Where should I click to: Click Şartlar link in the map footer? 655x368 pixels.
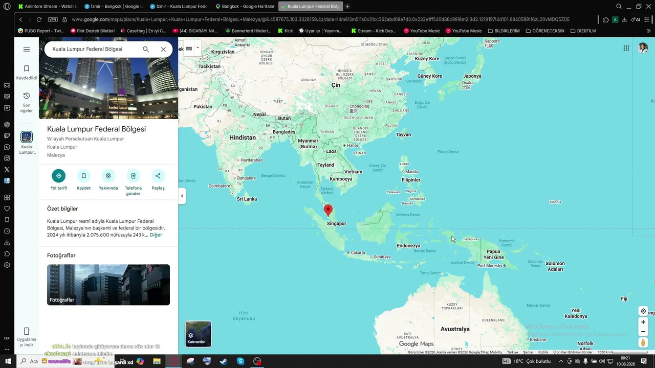point(528,352)
